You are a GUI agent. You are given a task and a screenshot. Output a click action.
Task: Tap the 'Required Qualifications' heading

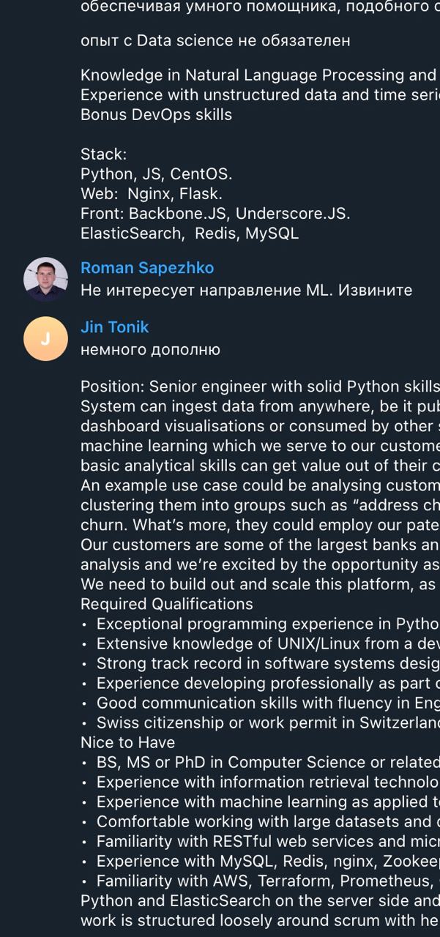[x=167, y=604]
